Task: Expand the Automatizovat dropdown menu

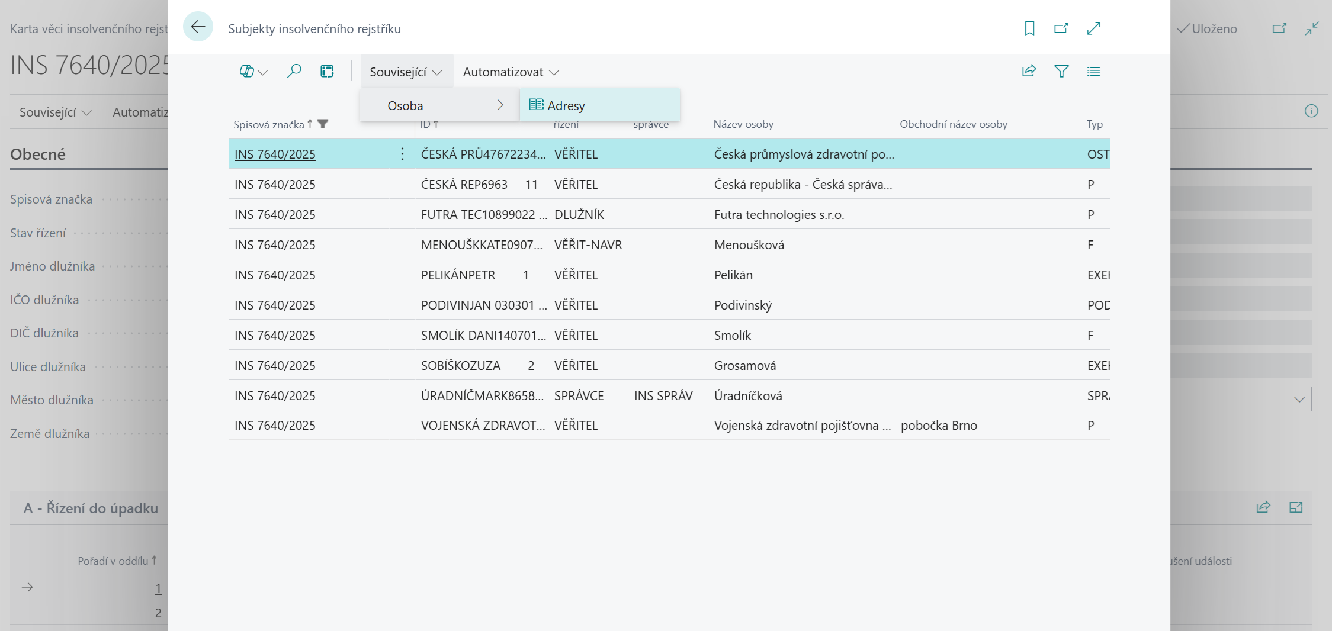Action: (x=511, y=72)
